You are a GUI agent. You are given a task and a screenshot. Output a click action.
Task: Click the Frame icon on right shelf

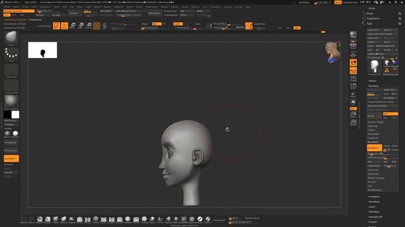point(353,79)
